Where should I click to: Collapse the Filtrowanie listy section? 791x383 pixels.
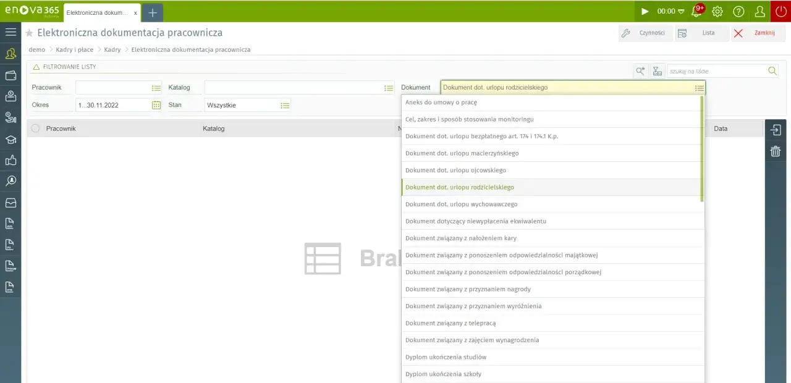(36, 67)
